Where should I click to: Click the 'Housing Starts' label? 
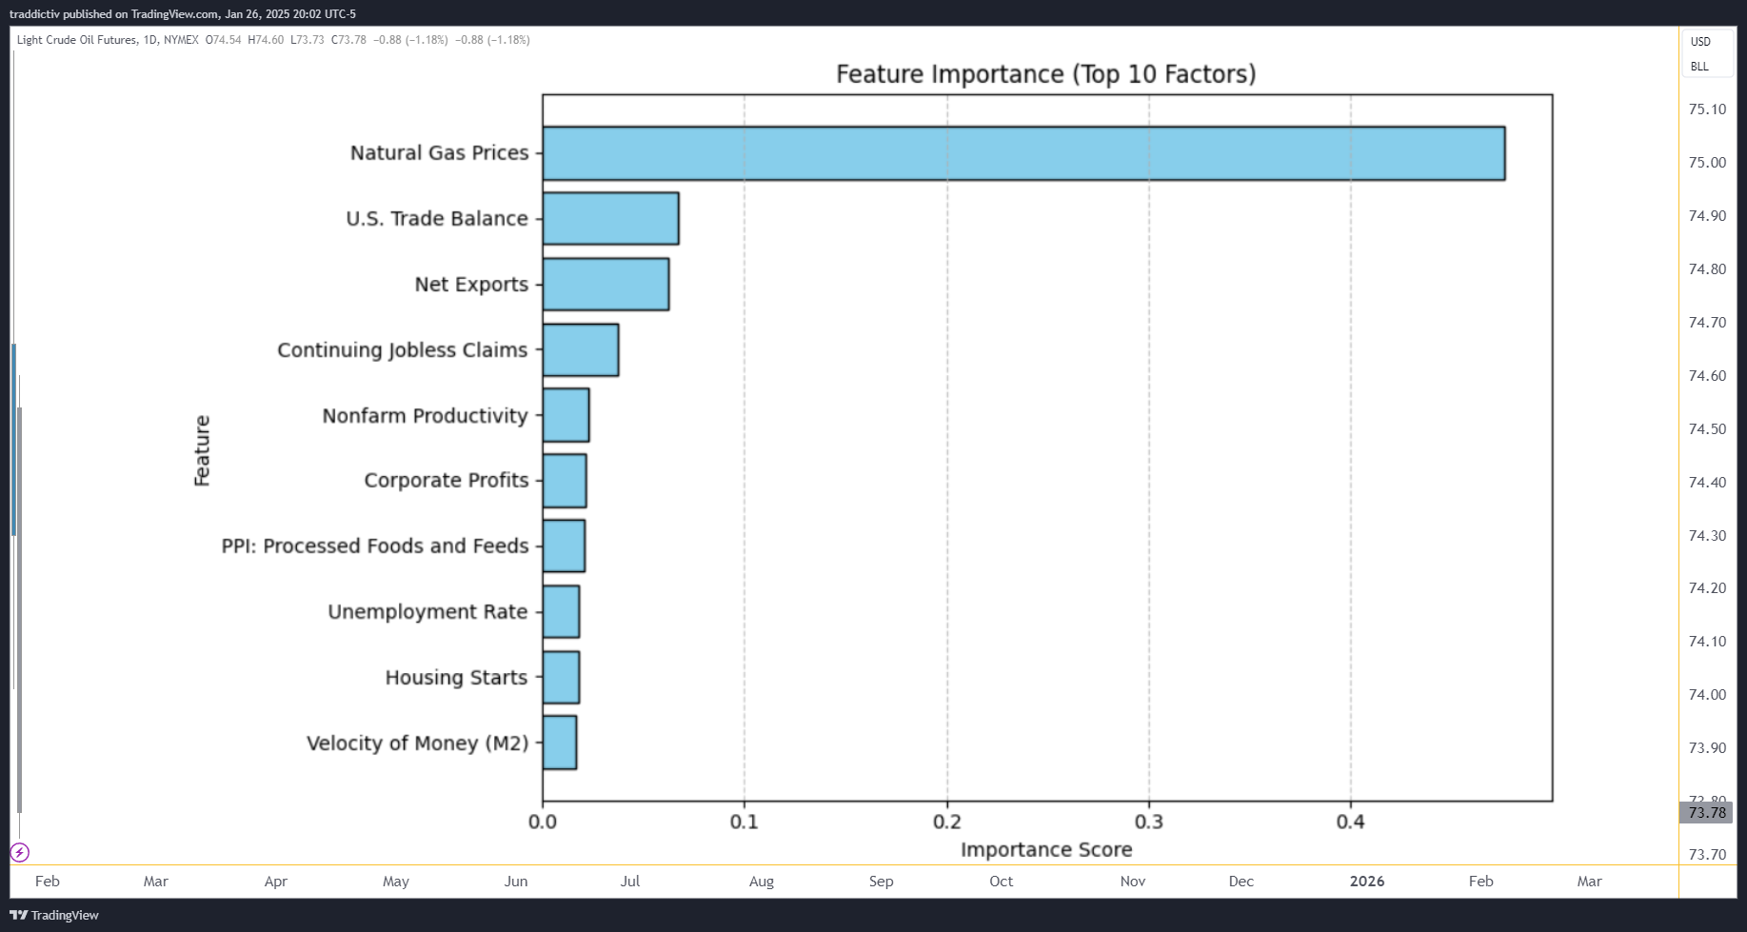coord(456,678)
